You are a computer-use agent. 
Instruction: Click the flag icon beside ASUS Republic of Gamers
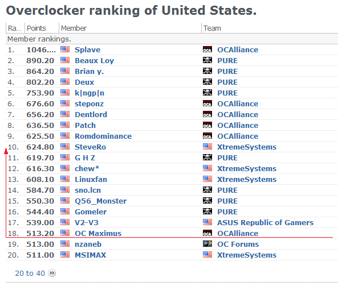[x=207, y=222]
